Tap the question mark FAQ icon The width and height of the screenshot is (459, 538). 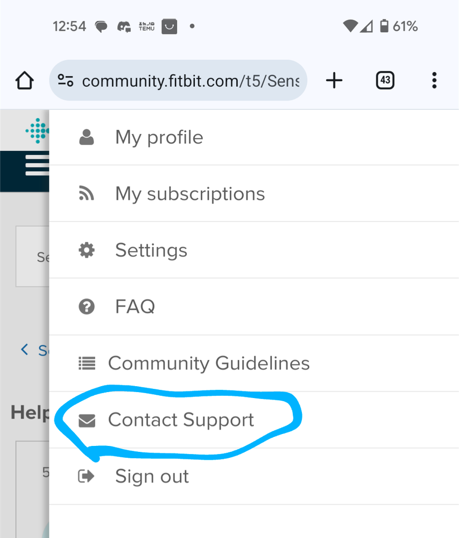pyautogui.click(x=87, y=307)
